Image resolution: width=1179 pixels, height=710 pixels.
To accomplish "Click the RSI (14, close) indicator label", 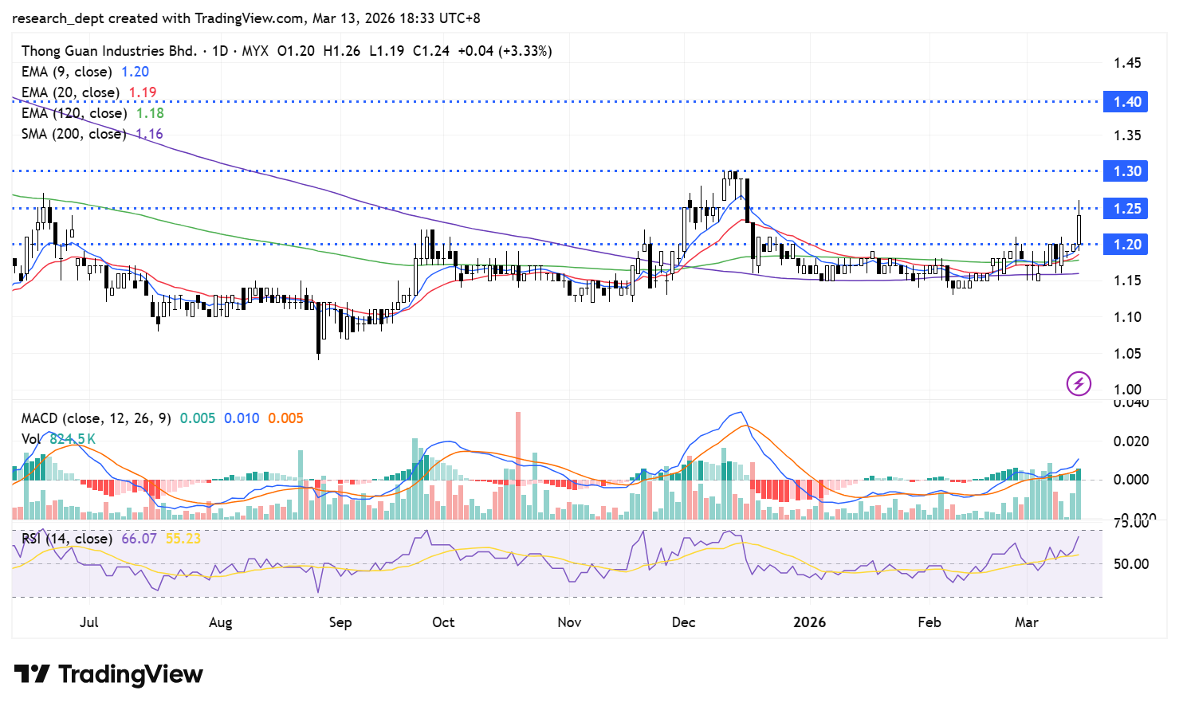I will 67,539.
